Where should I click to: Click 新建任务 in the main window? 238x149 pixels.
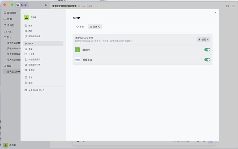[10, 13]
